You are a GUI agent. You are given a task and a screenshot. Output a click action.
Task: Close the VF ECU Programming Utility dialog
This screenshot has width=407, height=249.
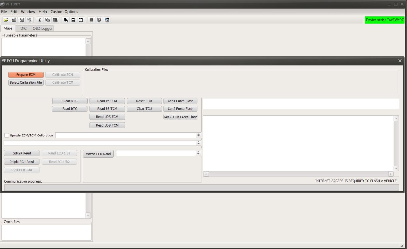click(400, 61)
